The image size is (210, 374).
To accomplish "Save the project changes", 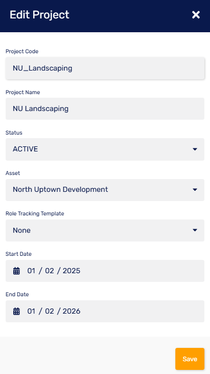I will click(190, 359).
